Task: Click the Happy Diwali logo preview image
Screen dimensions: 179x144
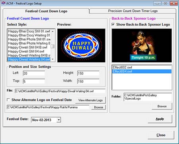Action: tap(81, 45)
